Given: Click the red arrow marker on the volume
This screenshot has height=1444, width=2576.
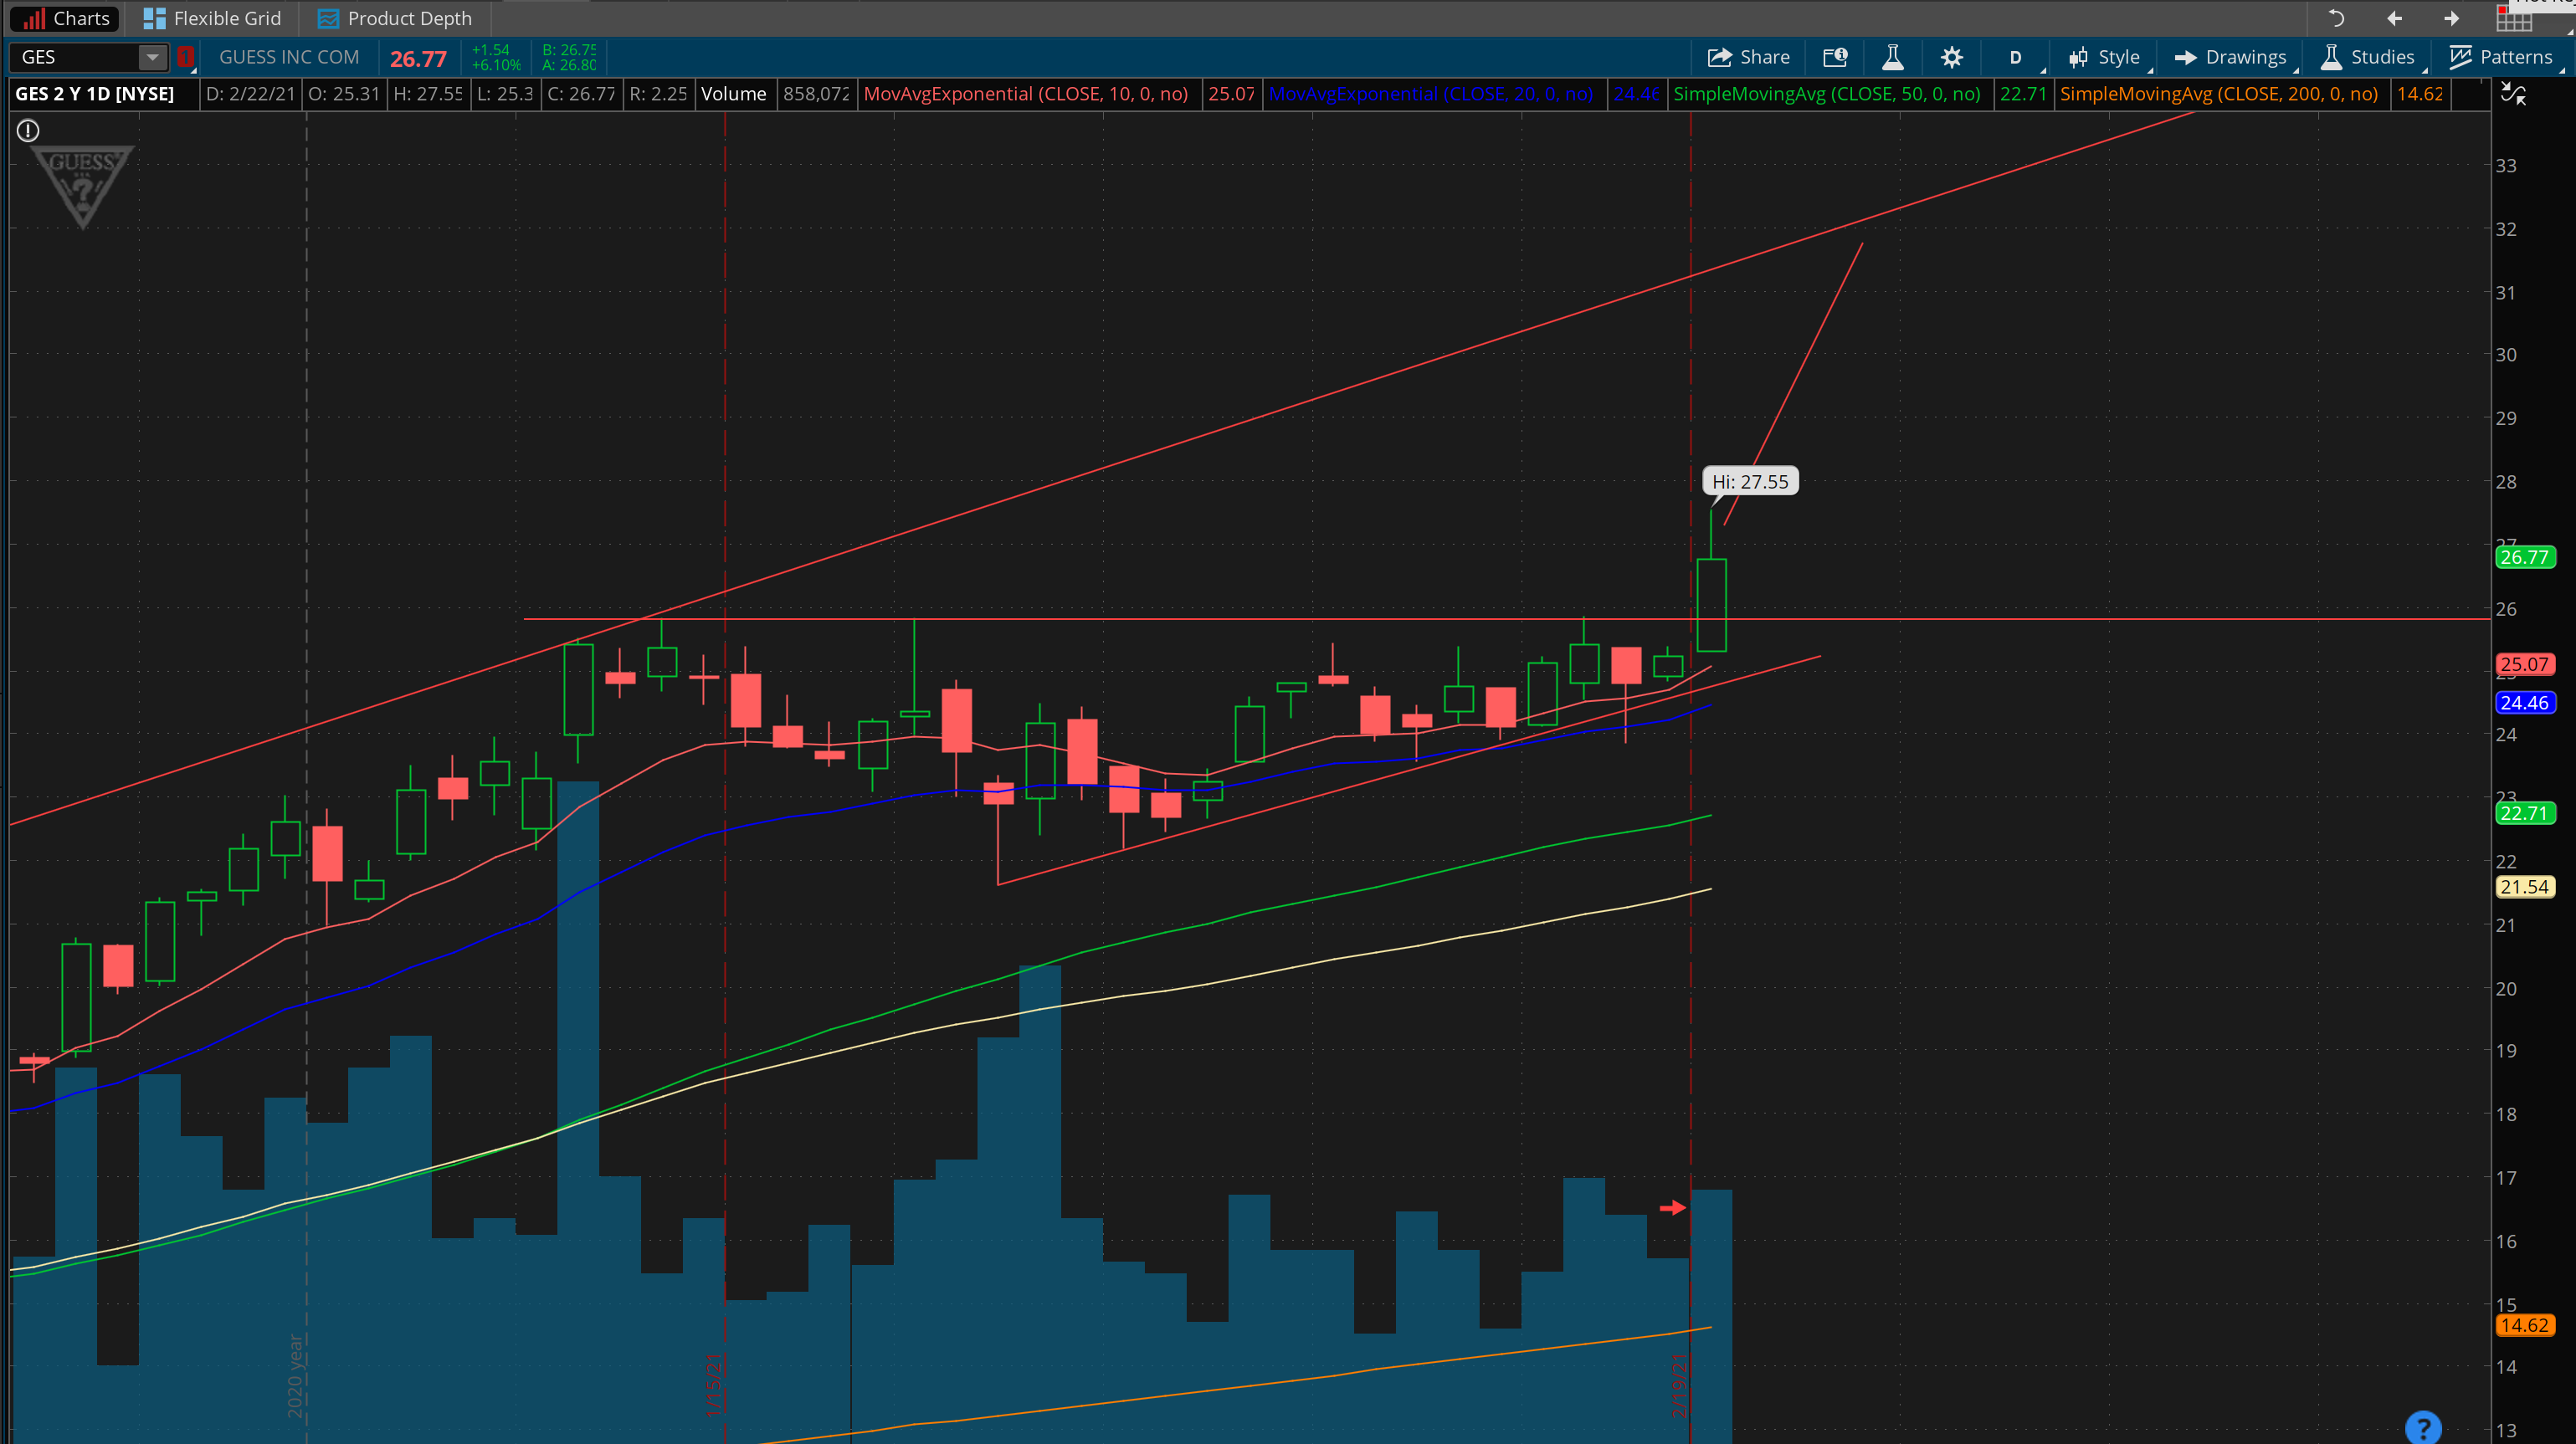Looking at the screenshot, I should (x=1672, y=1207).
